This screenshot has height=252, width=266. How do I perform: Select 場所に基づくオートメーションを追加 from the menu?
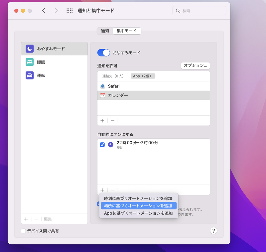(x=139, y=205)
